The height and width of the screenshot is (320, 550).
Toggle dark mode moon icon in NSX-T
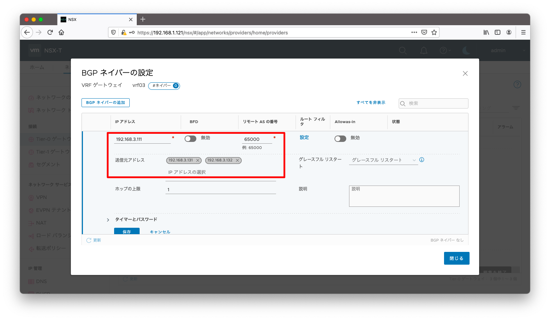tap(466, 50)
